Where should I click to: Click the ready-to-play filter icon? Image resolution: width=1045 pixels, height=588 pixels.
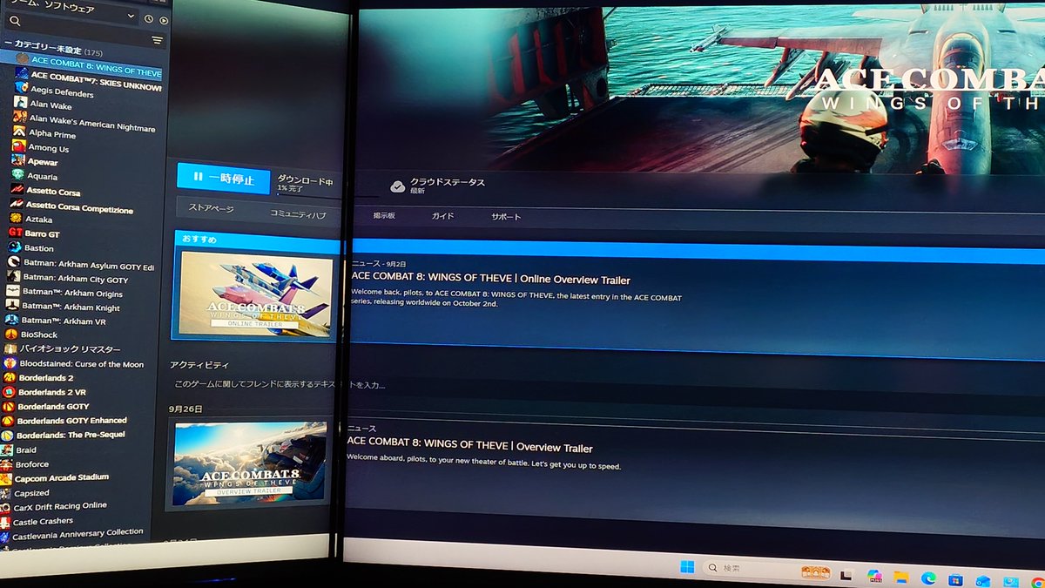pos(164,19)
